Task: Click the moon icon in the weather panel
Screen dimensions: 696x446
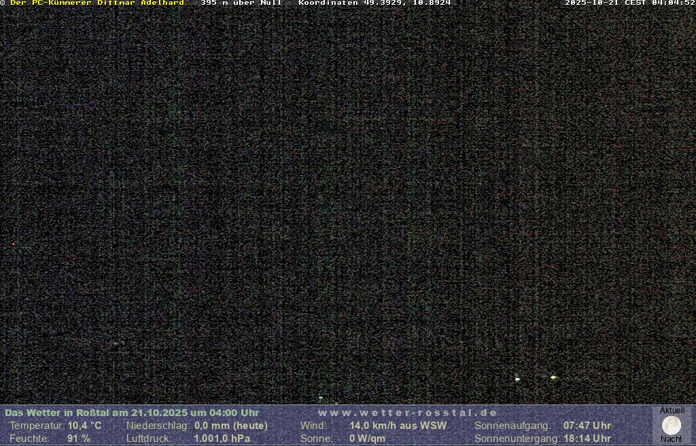Action: 671,426
